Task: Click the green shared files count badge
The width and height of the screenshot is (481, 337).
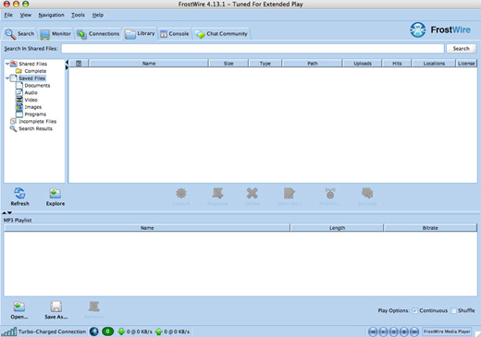Action: click(x=107, y=331)
